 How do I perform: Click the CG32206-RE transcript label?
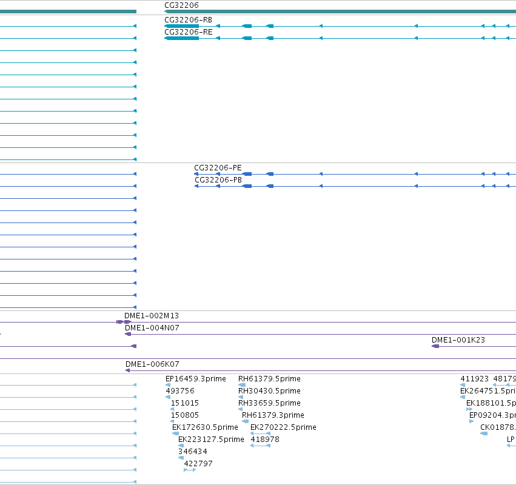188,32
